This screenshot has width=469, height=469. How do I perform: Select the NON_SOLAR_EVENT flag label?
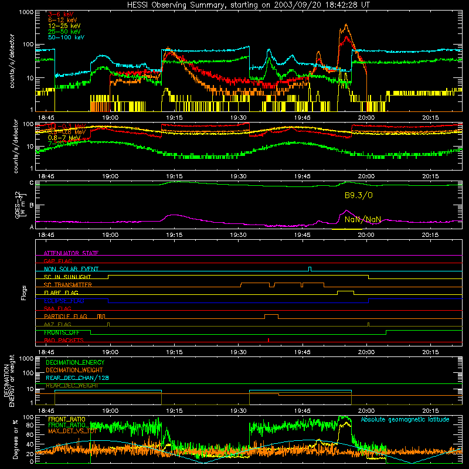click(71, 269)
